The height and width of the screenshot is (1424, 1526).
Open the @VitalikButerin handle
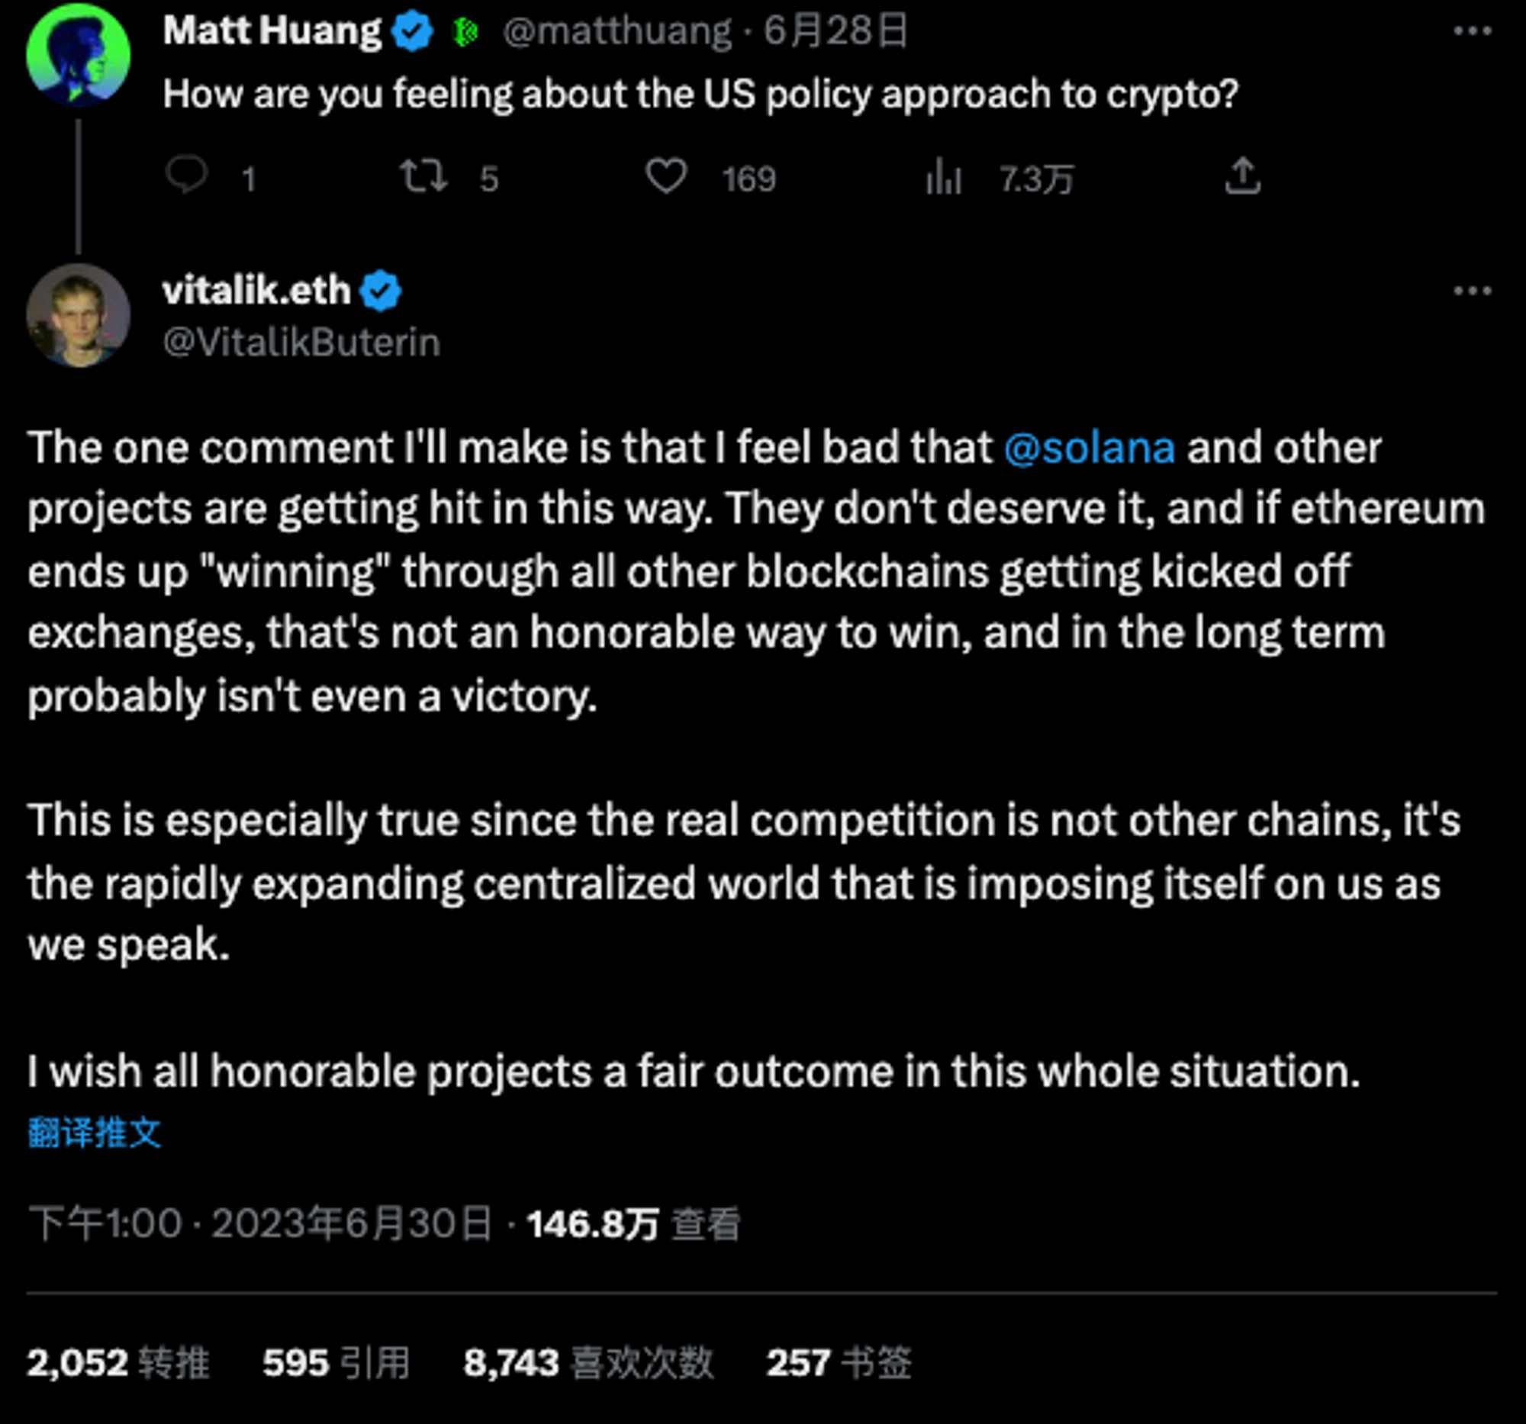pyautogui.click(x=301, y=342)
